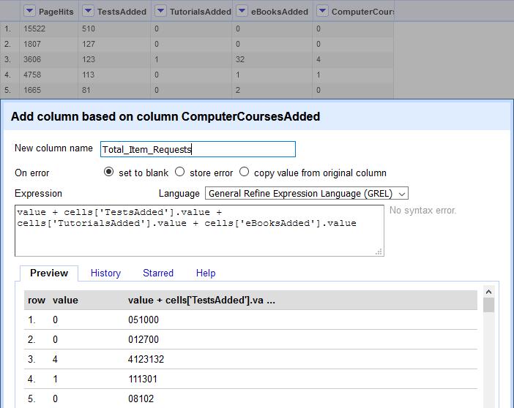Open the expression Language dropdown
Screen dimensions: 514x408
(x=307, y=193)
